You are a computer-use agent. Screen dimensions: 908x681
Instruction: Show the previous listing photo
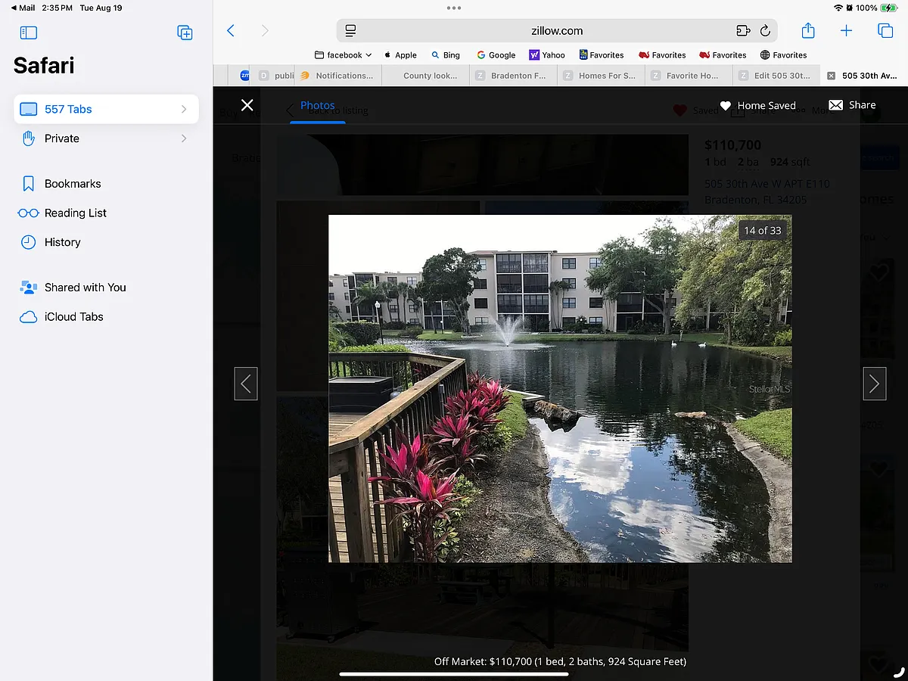point(246,384)
